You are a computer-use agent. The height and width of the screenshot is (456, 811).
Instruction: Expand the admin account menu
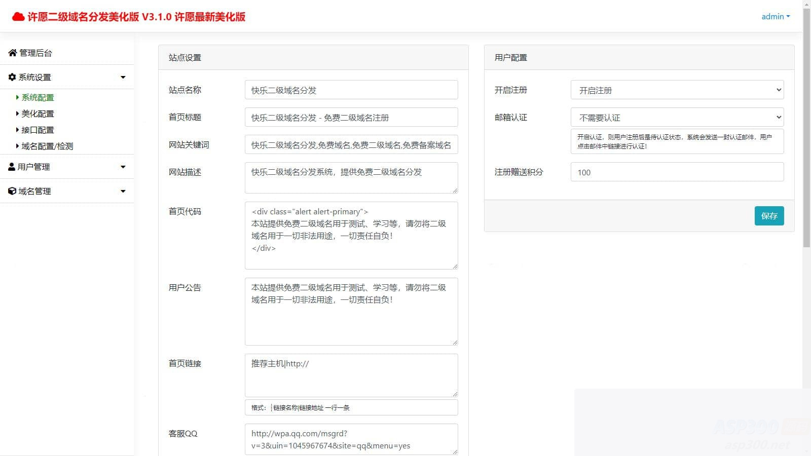tap(775, 16)
